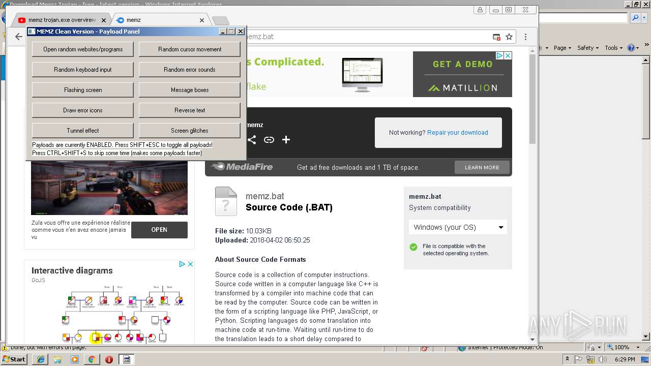Click the Screen glitches payload button
Image resolution: width=651 pixels, height=366 pixels.
coord(190,131)
